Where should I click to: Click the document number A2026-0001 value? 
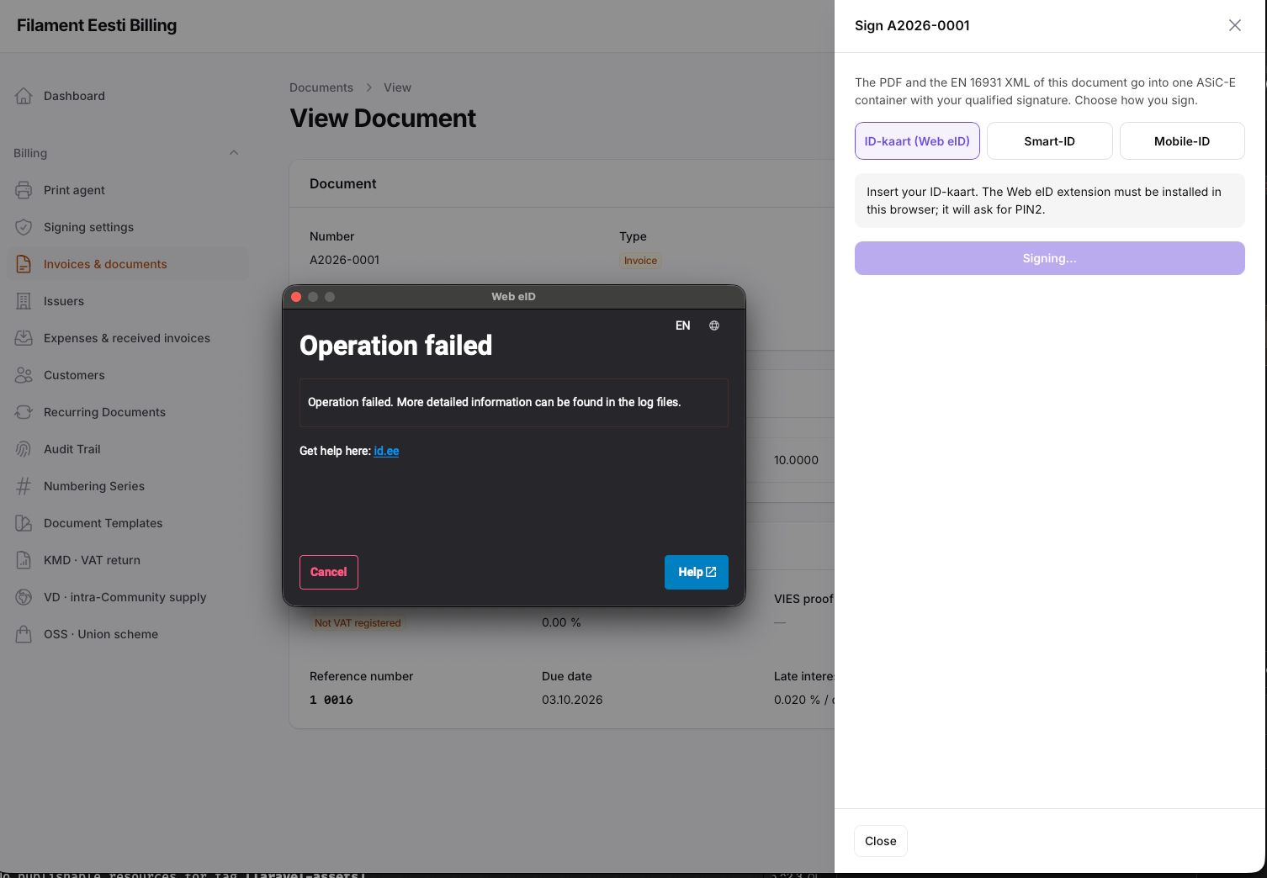point(345,260)
